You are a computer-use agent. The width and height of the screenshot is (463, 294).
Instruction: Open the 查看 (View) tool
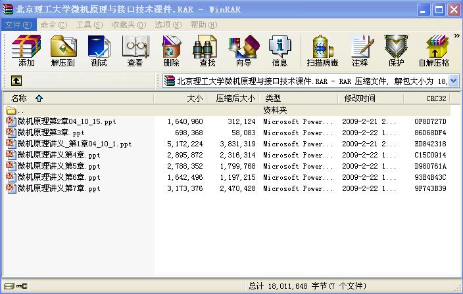click(135, 51)
